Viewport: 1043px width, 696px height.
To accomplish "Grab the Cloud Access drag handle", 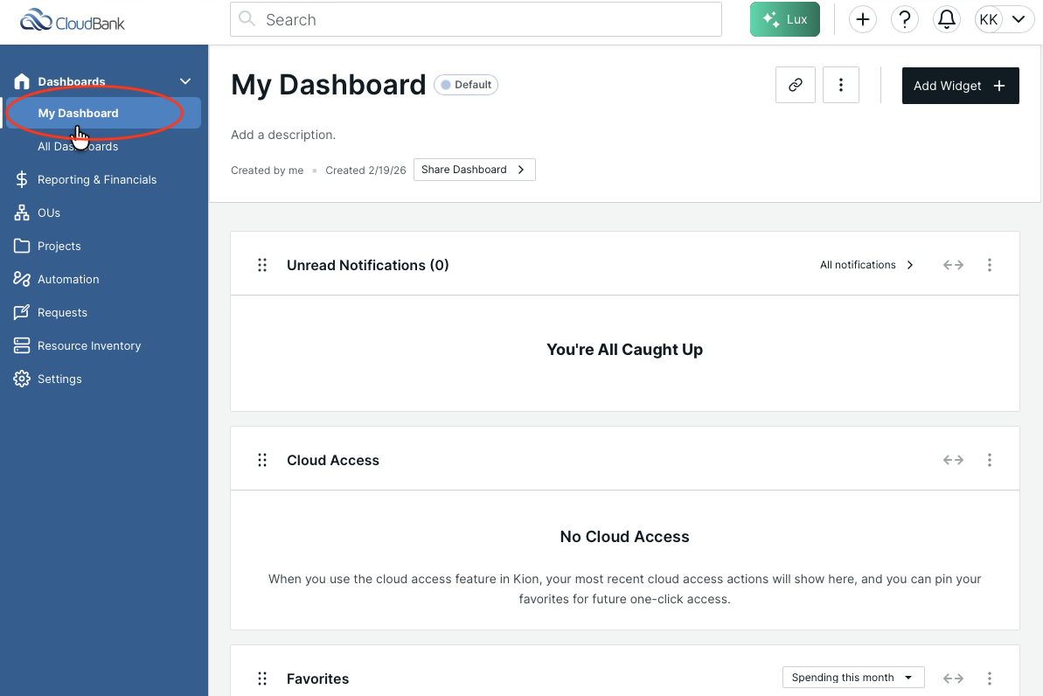I will [262, 460].
